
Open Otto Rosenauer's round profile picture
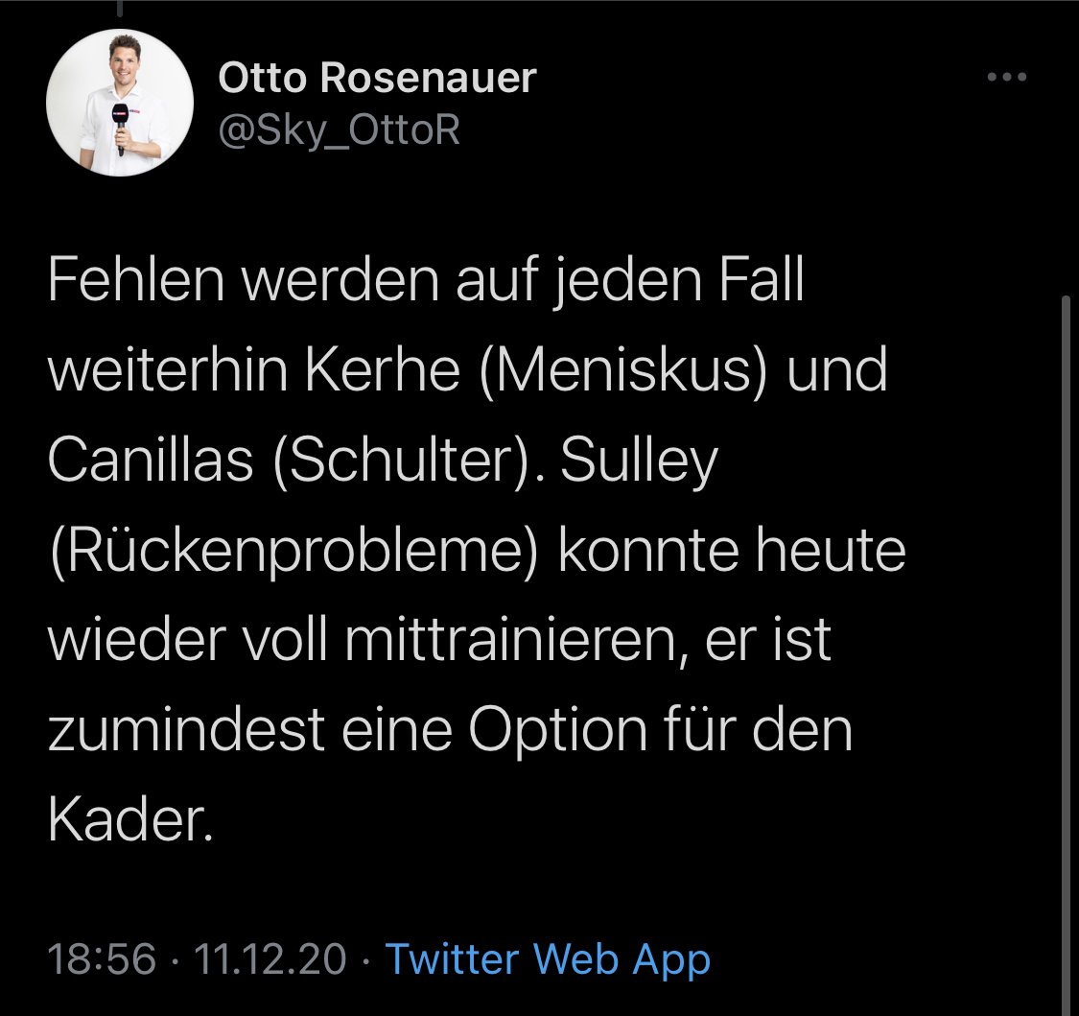point(120,103)
